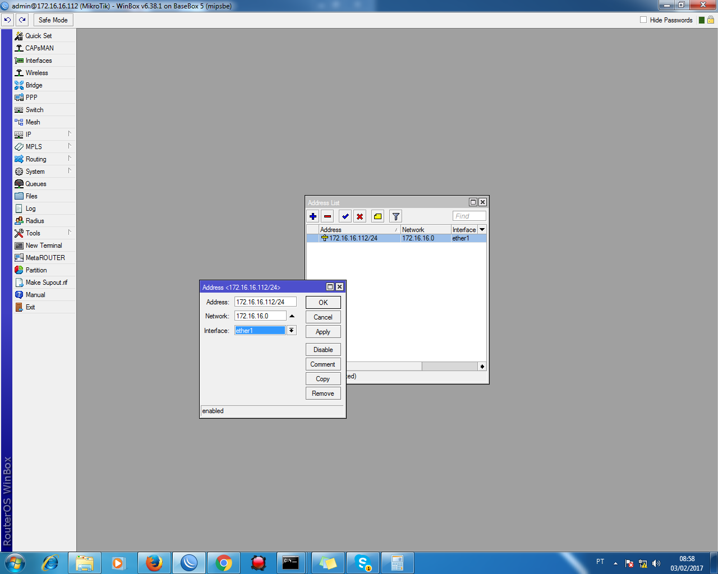This screenshot has height=574, width=718.
Task: Open the Manual menu item
Action: point(44,295)
